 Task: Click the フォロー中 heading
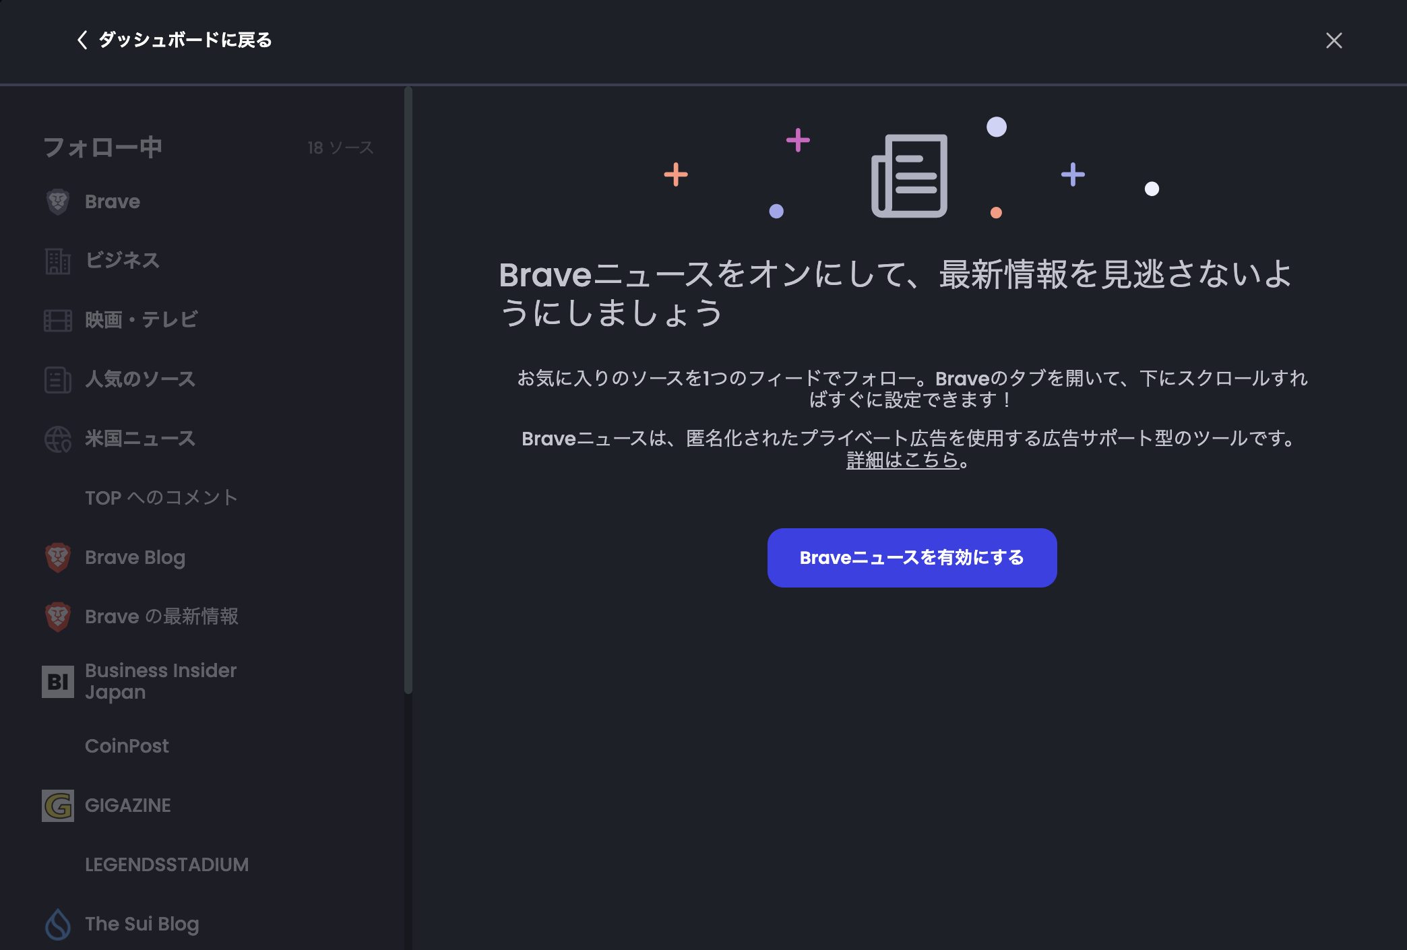103,148
